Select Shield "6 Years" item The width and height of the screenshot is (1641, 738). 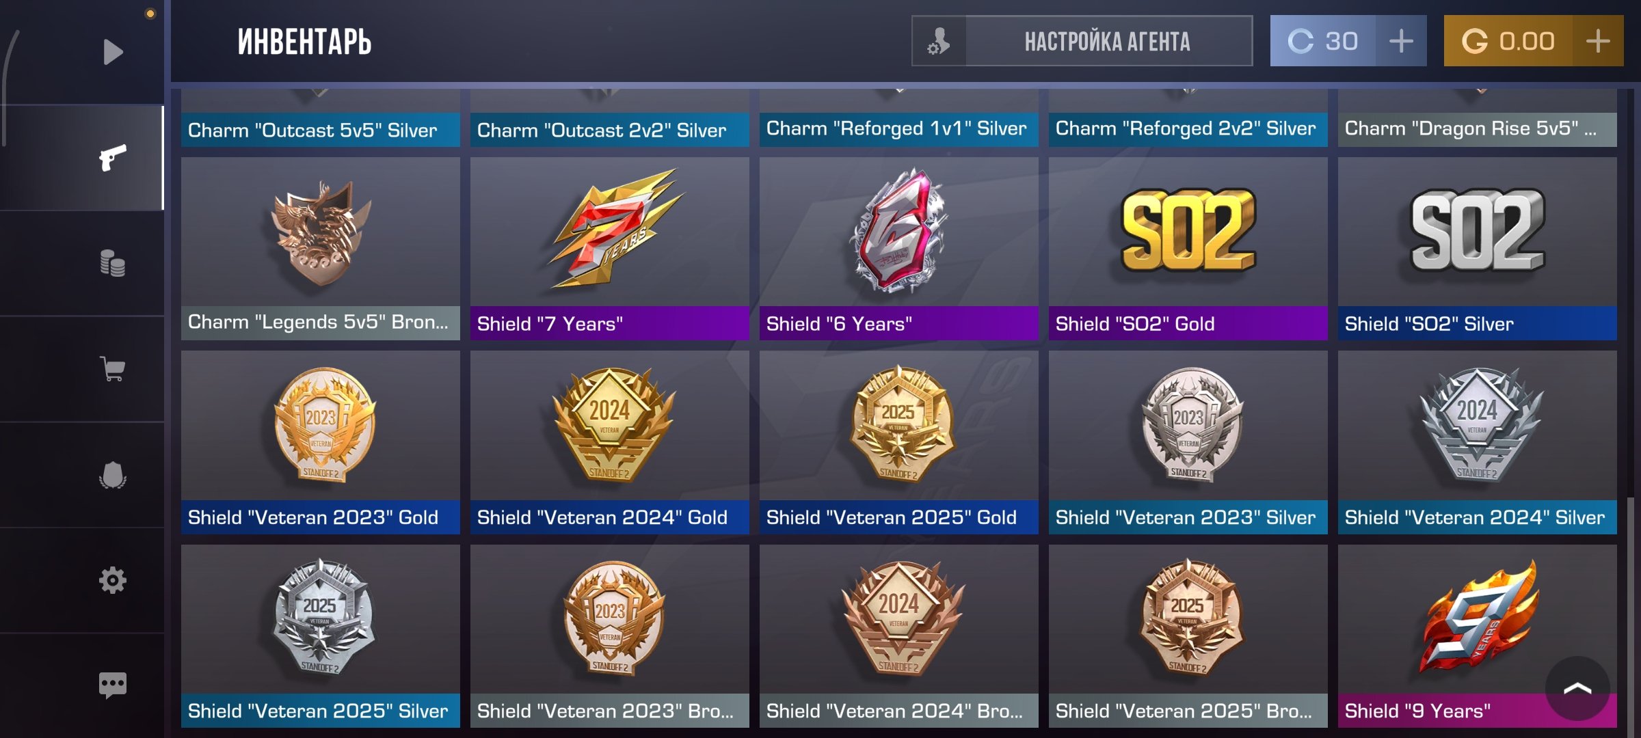[899, 249]
